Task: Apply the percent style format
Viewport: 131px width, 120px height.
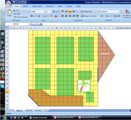Action: [x=107, y=16]
